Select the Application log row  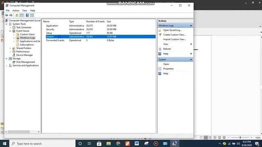click(101, 26)
